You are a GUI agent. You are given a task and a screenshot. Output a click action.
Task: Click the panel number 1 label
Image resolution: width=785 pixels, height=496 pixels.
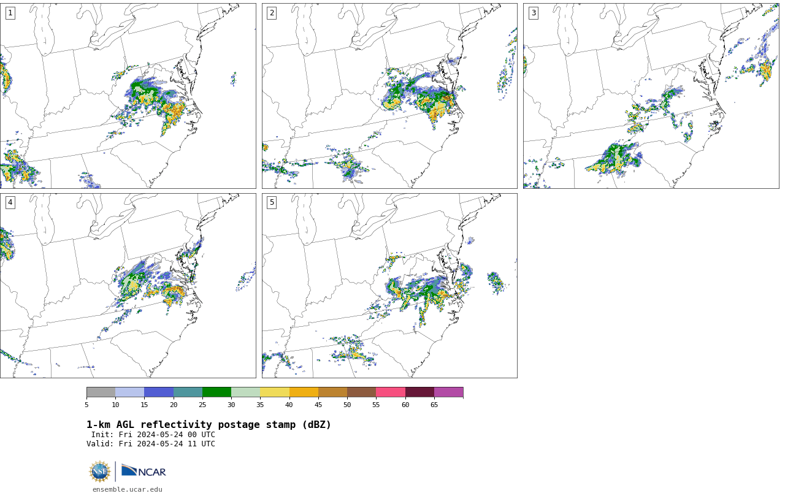click(10, 13)
